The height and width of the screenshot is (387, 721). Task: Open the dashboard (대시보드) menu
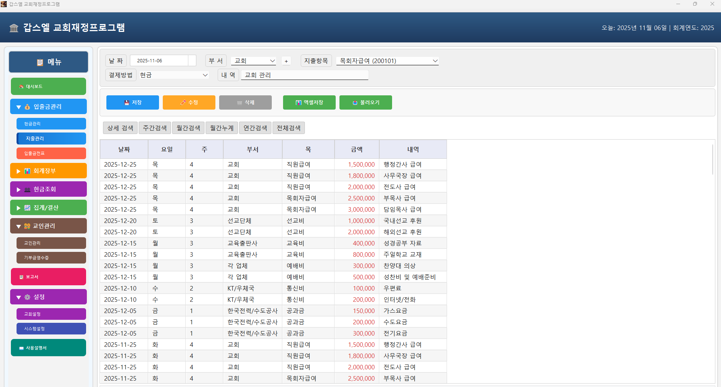coord(48,86)
